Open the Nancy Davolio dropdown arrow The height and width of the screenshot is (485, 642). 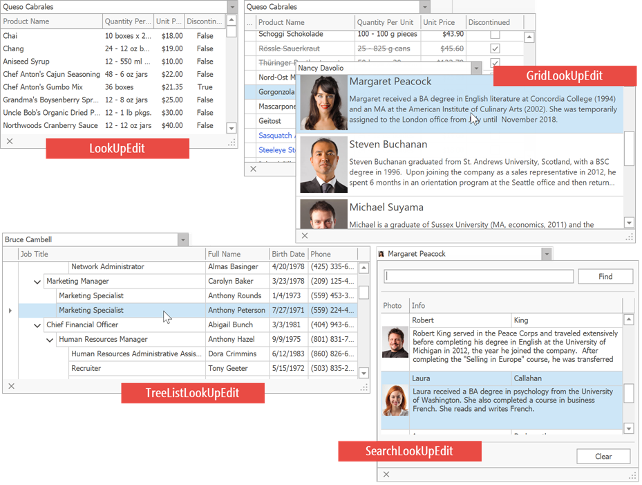[x=476, y=68]
